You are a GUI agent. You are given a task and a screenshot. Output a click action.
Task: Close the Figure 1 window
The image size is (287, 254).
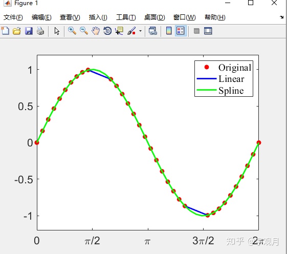[x=274, y=3]
